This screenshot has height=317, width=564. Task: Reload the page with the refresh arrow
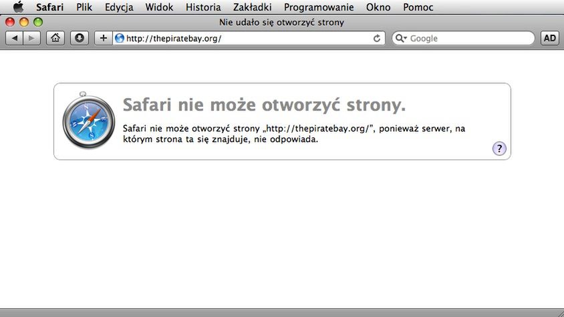click(x=377, y=39)
